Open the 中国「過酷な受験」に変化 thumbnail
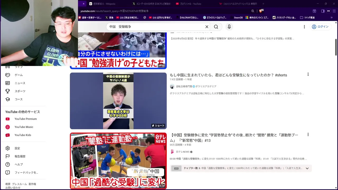This screenshot has height=190, width=338. point(118,161)
